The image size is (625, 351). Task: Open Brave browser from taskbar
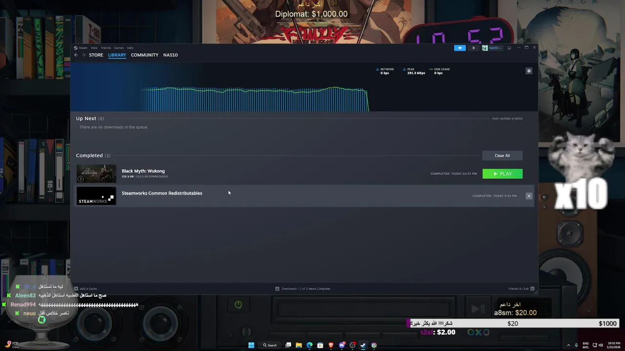[331, 345]
